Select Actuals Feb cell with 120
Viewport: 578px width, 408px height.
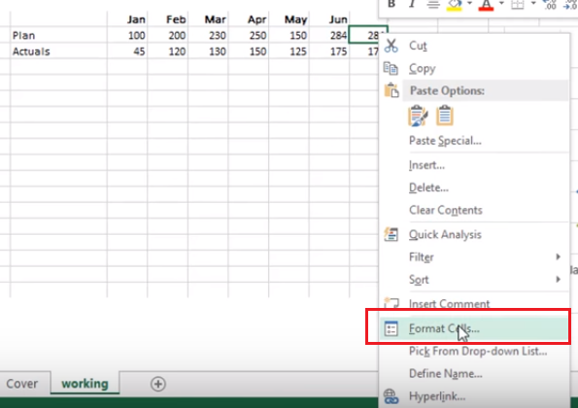(x=168, y=51)
